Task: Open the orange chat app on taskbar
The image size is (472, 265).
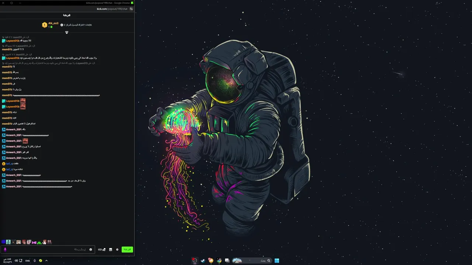Action: point(211,261)
